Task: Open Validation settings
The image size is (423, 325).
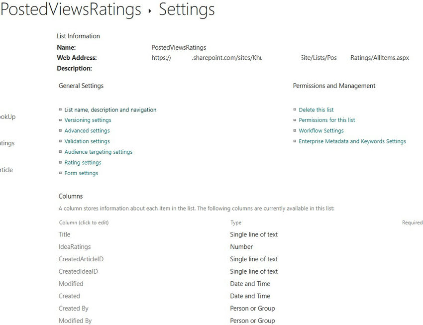Action: [87, 141]
